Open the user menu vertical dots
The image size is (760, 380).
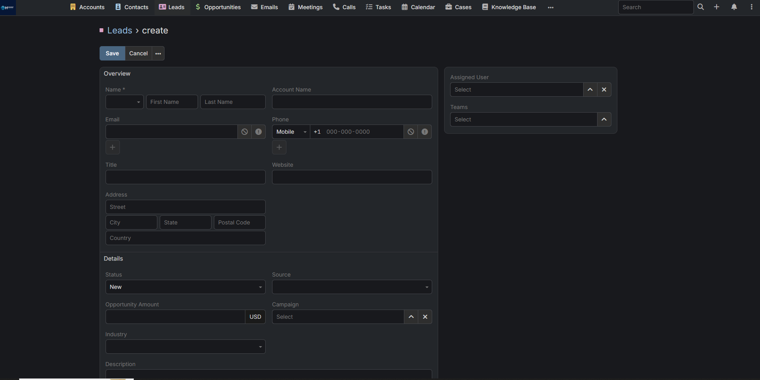tap(751, 7)
